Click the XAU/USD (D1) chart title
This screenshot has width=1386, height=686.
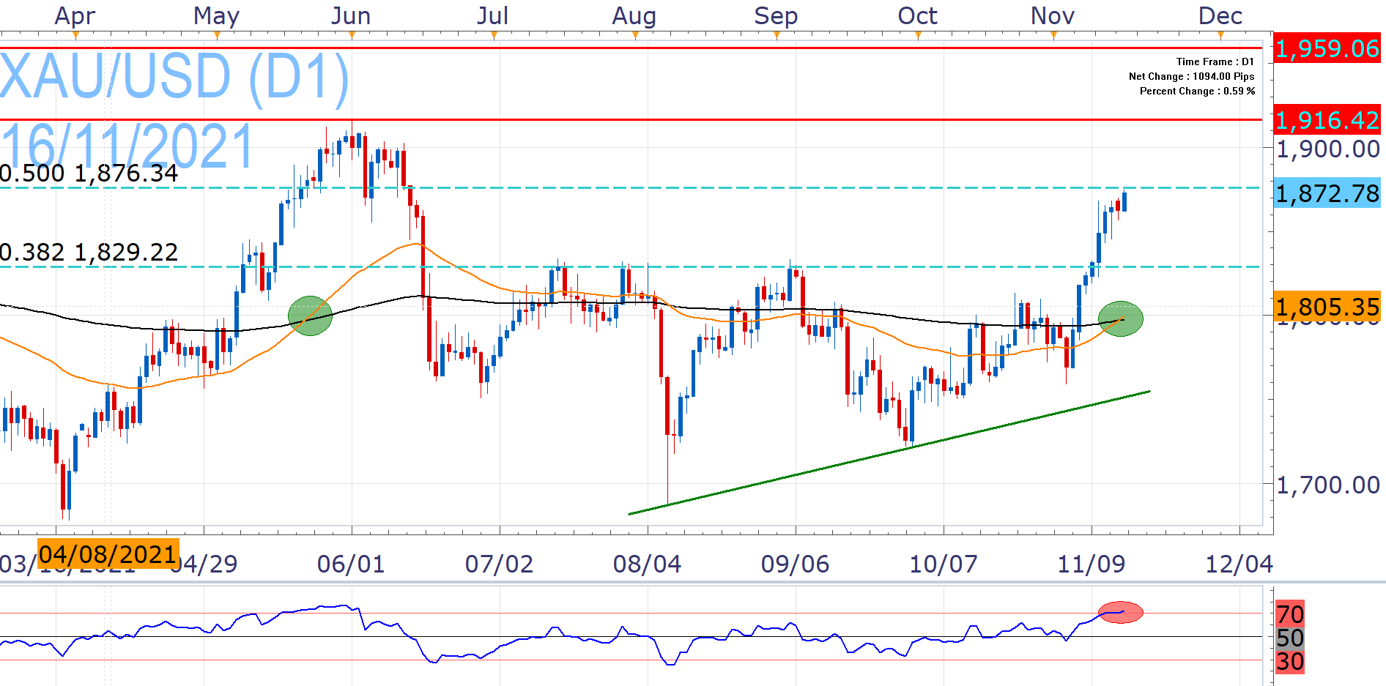coord(174,77)
